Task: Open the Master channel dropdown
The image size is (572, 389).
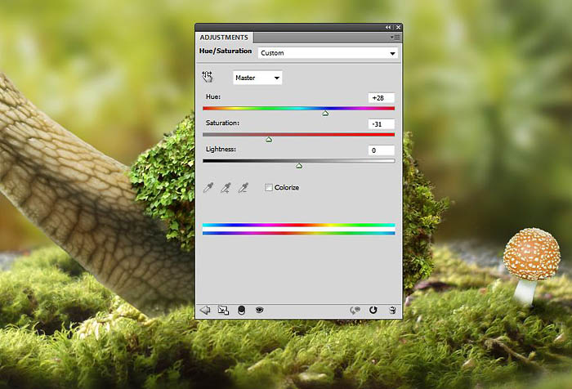Action: (257, 78)
